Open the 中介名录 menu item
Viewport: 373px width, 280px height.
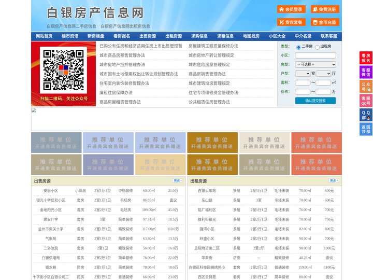(303, 36)
